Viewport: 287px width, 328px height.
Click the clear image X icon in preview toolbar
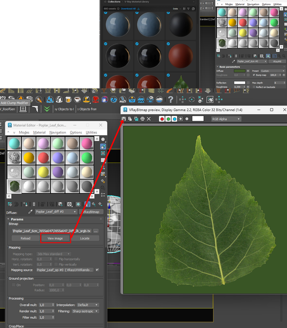pyautogui.click(x=149, y=119)
